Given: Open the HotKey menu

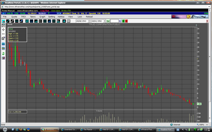Looking at the screenshot, I should pyautogui.click(x=61, y=17).
